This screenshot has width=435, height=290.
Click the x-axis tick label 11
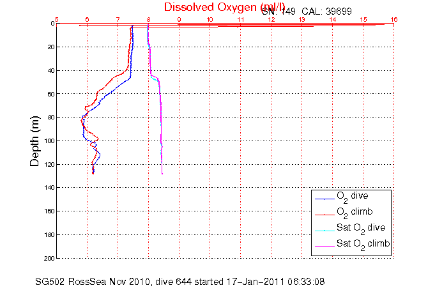pyautogui.click(x=241, y=19)
